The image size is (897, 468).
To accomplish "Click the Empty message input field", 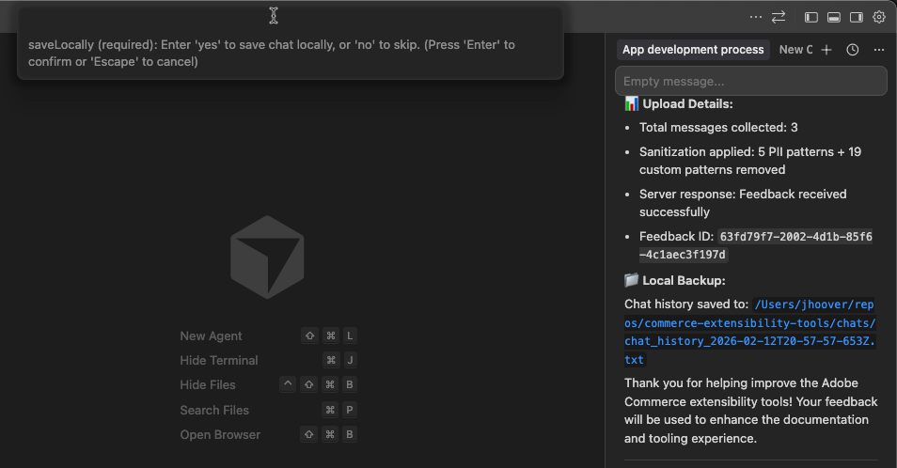I will [x=750, y=82].
